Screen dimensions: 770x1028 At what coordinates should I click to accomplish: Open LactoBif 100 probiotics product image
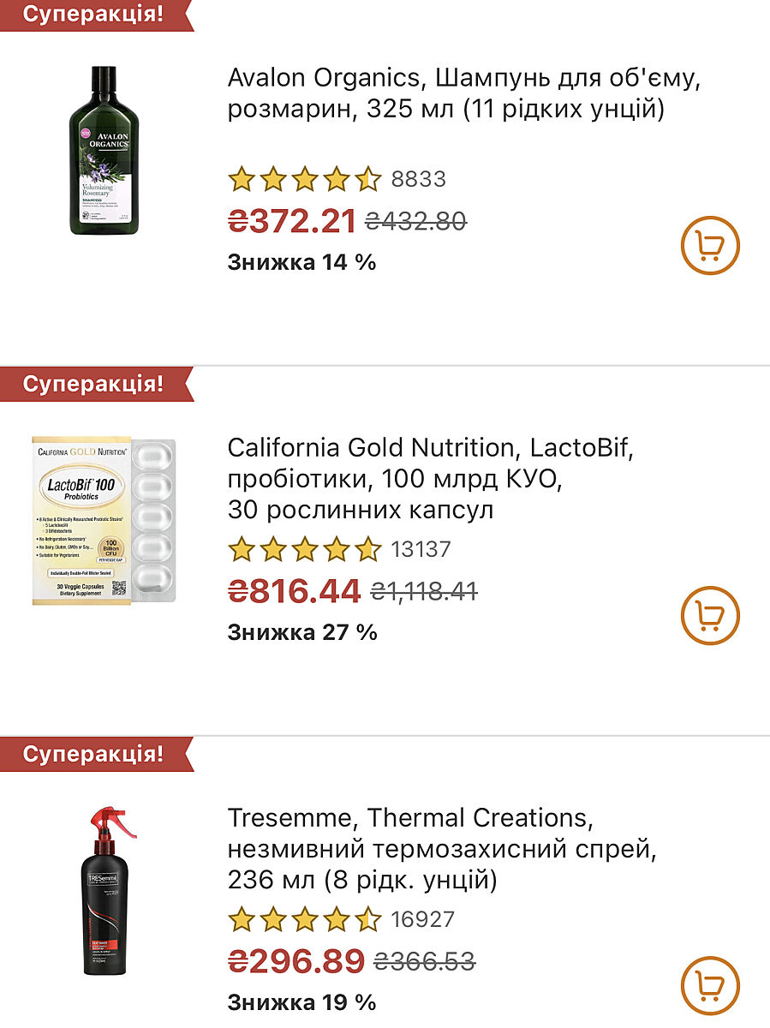104,520
